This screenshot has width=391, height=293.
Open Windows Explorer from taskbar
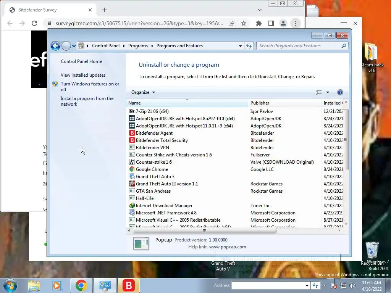pyautogui.click(x=34, y=286)
